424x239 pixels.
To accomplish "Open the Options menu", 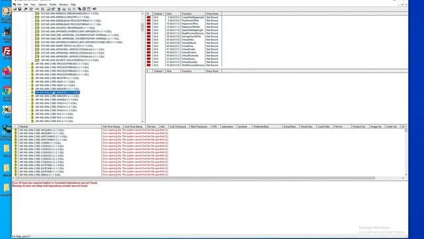I will 42,5.
